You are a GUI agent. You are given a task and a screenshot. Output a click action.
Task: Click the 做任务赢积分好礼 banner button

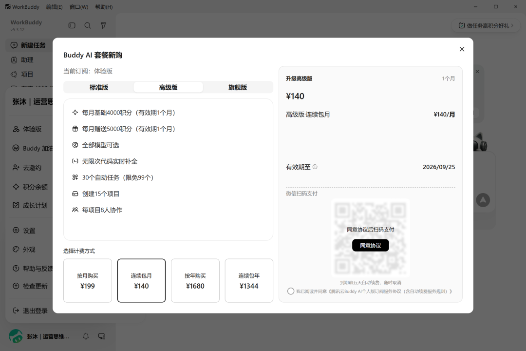pos(486,25)
